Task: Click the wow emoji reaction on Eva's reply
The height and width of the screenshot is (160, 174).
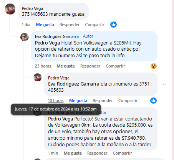Action: (153, 66)
